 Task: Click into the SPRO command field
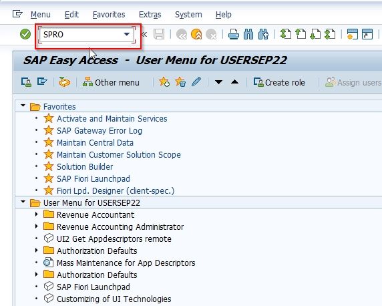(x=82, y=34)
